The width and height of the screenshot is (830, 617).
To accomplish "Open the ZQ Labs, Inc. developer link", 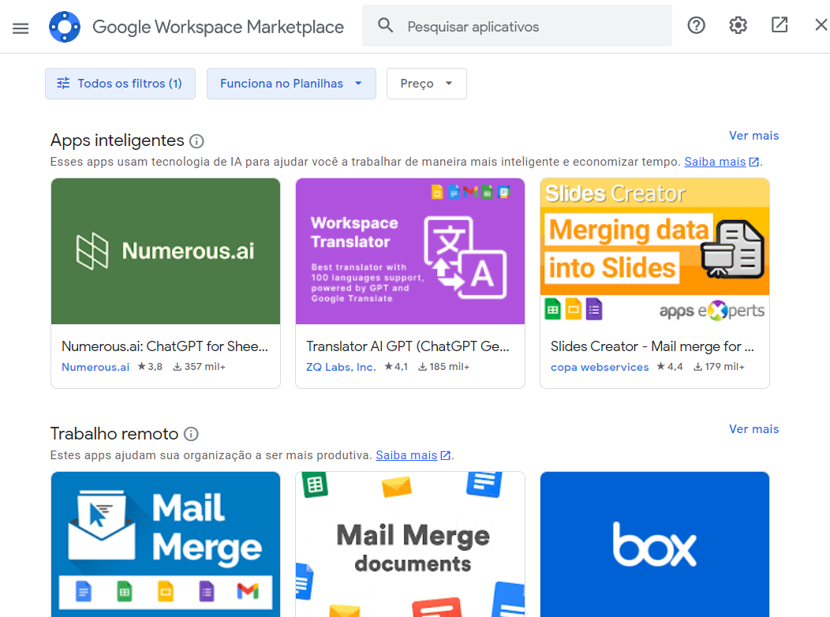I will [x=341, y=367].
